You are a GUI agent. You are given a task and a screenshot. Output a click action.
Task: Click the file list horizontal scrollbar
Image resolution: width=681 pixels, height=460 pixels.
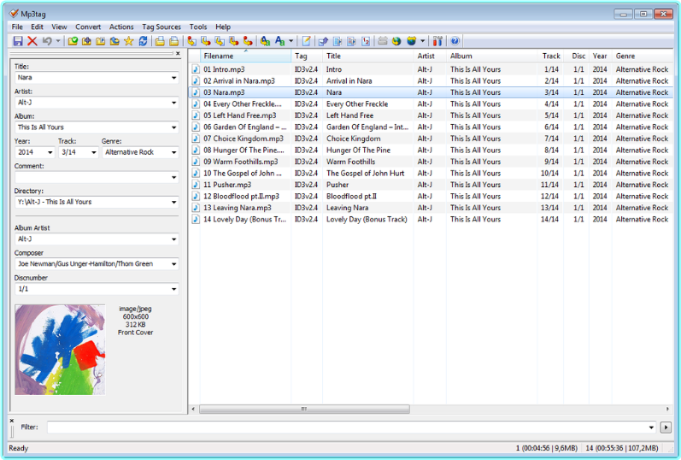point(304,410)
